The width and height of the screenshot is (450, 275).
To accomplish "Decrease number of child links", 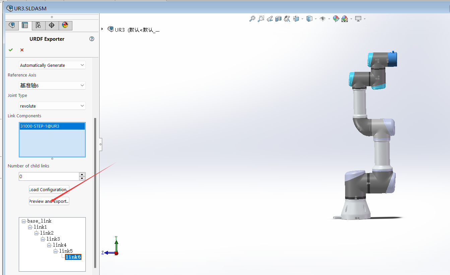I will pos(82,178).
